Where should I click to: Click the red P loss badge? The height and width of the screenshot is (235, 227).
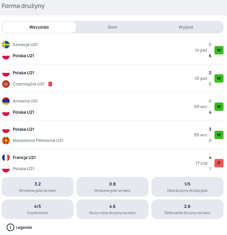tap(219, 163)
